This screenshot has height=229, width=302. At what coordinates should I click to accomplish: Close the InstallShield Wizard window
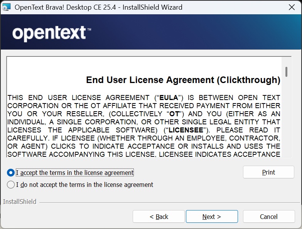292,7
